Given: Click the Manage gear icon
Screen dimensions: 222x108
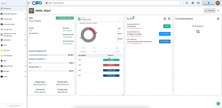Looking at the screenshot, I should click(x=2, y=71).
